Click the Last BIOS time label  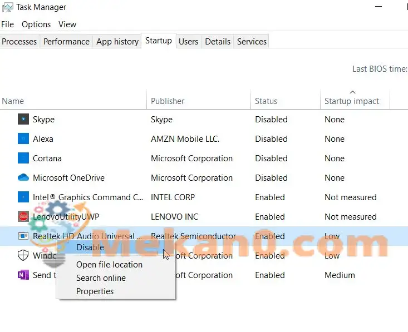click(x=380, y=69)
